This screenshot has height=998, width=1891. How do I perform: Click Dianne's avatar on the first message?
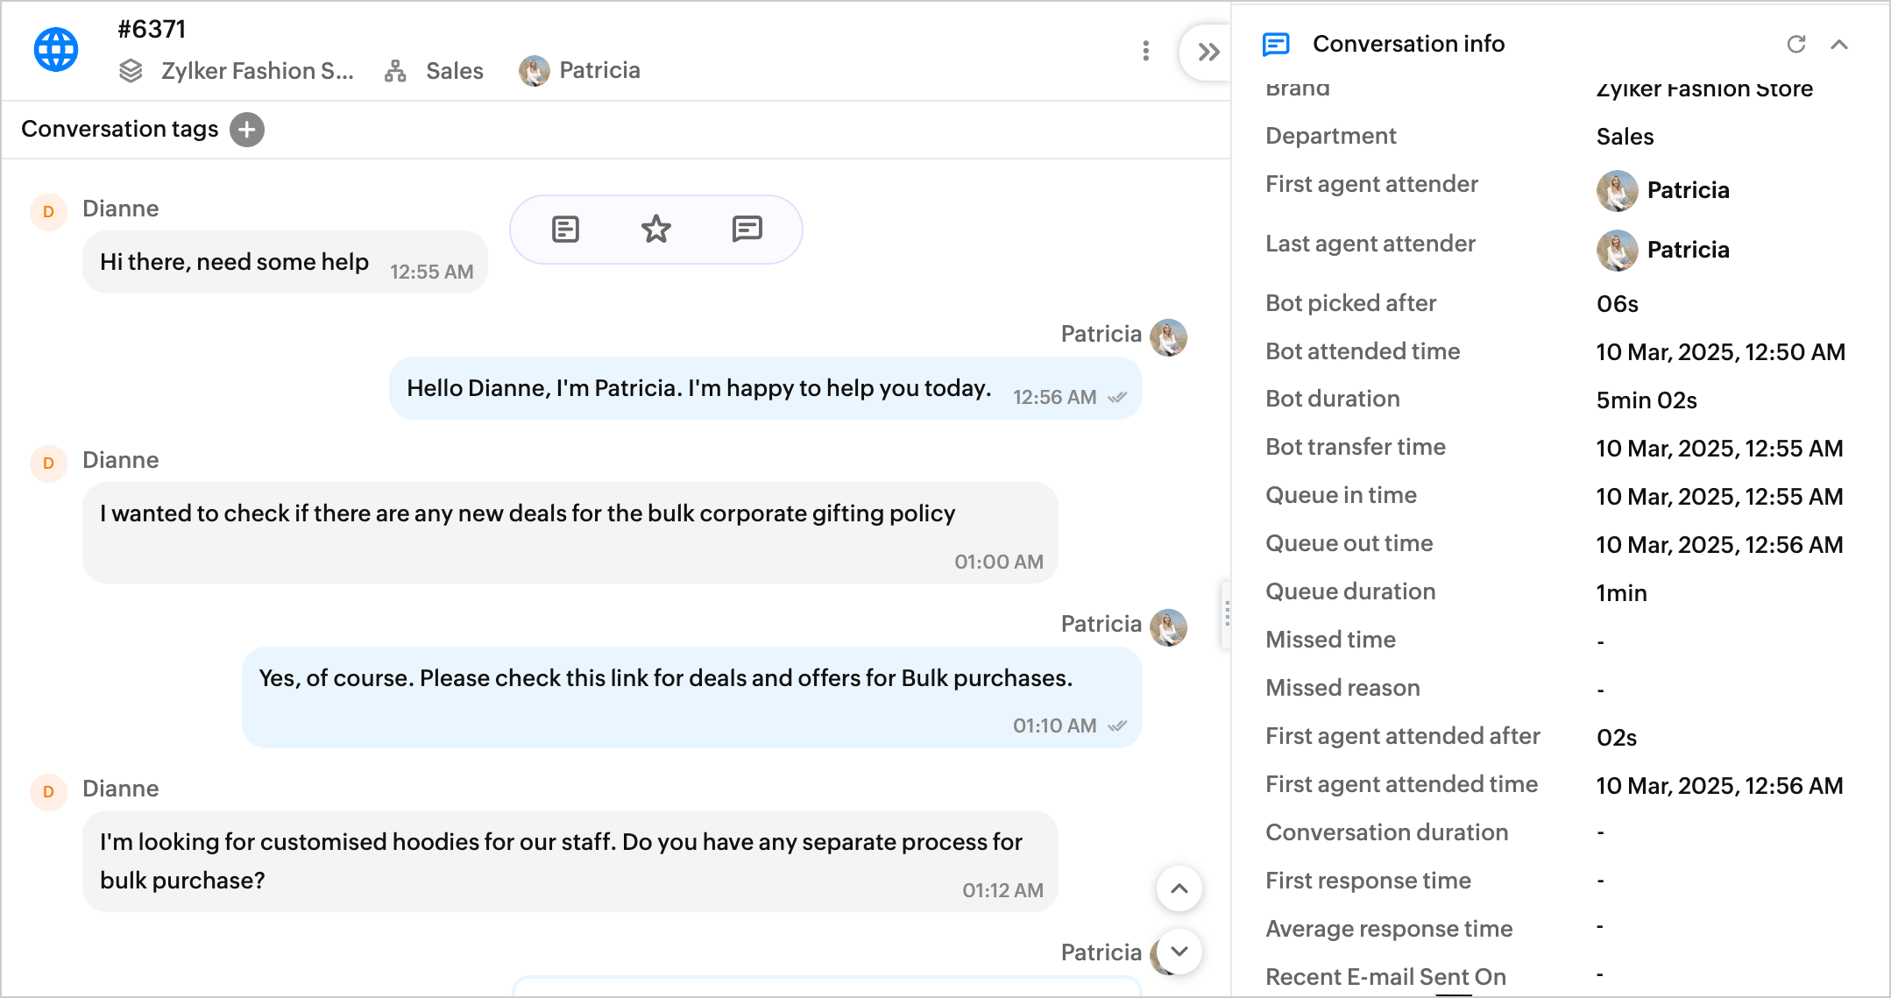click(x=48, y=212)
